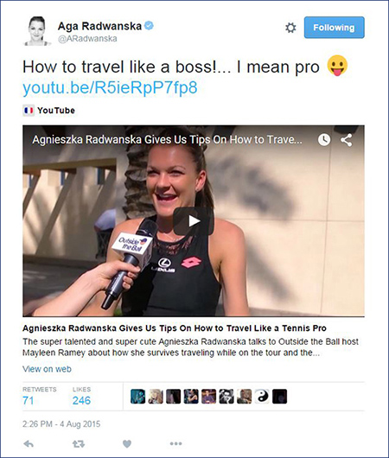
Task: Click the View on web link
Action: tap(47, 369)
